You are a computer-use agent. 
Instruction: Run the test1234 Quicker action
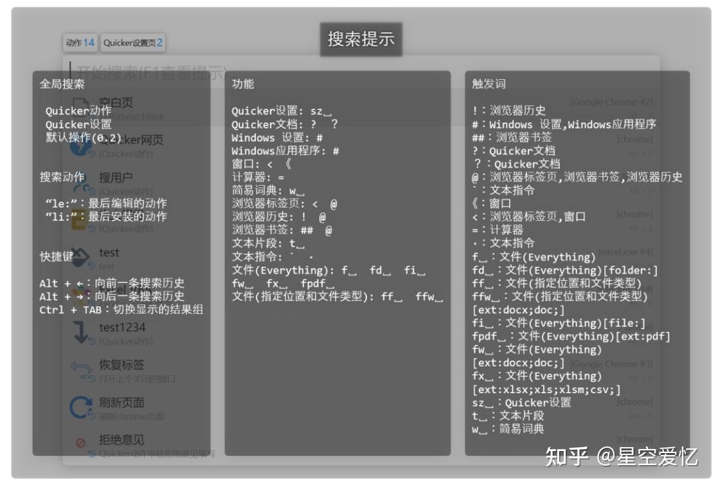pos(123,327)
